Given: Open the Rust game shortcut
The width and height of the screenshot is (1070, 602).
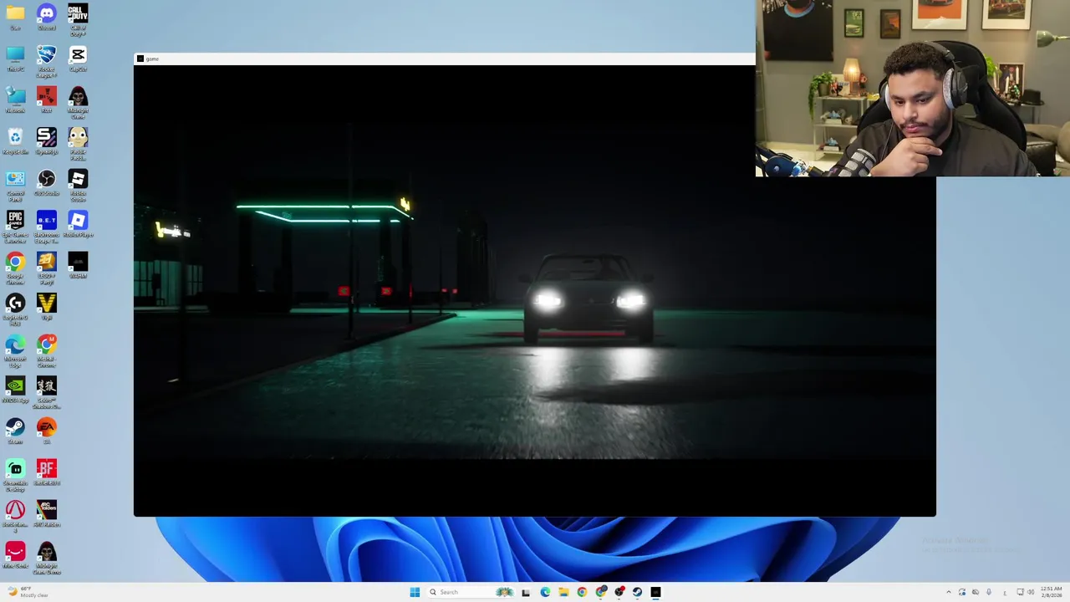Looking at the screenshot, I should [47, 99].
